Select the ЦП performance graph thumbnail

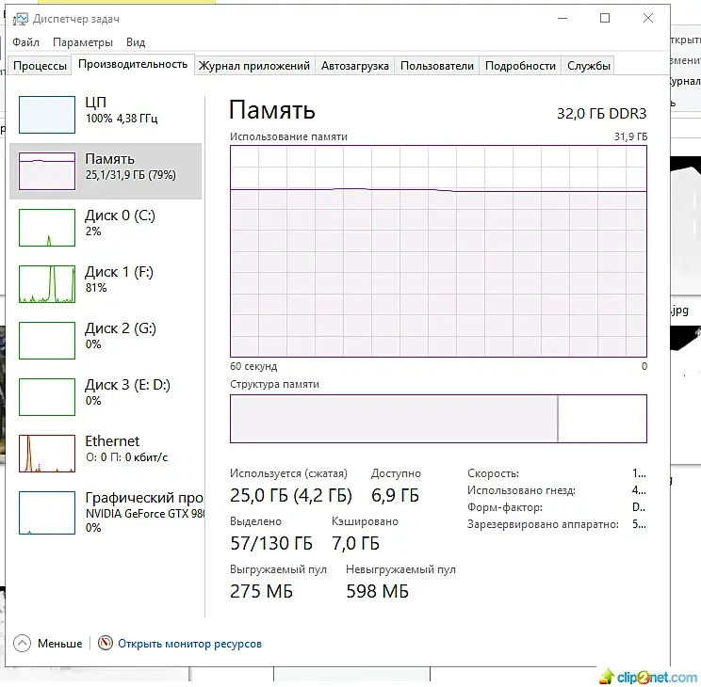coord(47,115)
